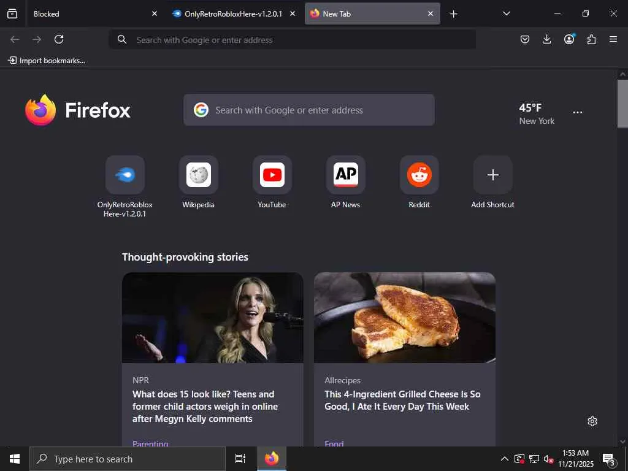The width and height of the screenshot is (628, 471).
Task: Click the Firefox taskbar icon
Action: click(272, 459)
